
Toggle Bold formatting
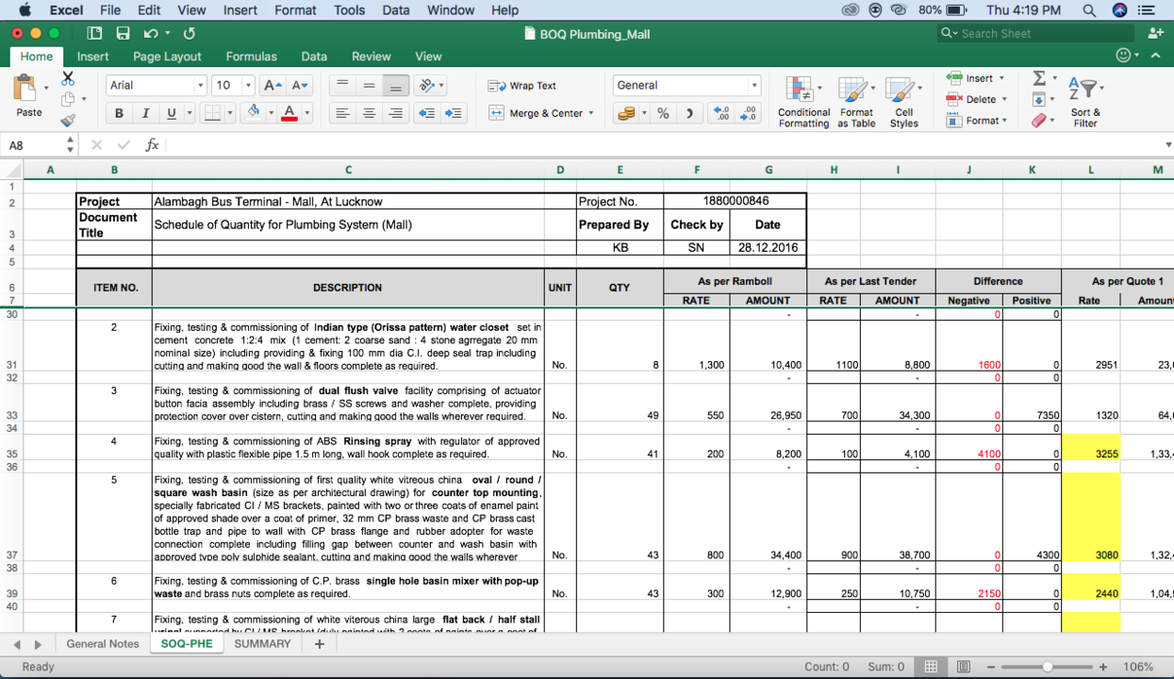coord(119,113)
